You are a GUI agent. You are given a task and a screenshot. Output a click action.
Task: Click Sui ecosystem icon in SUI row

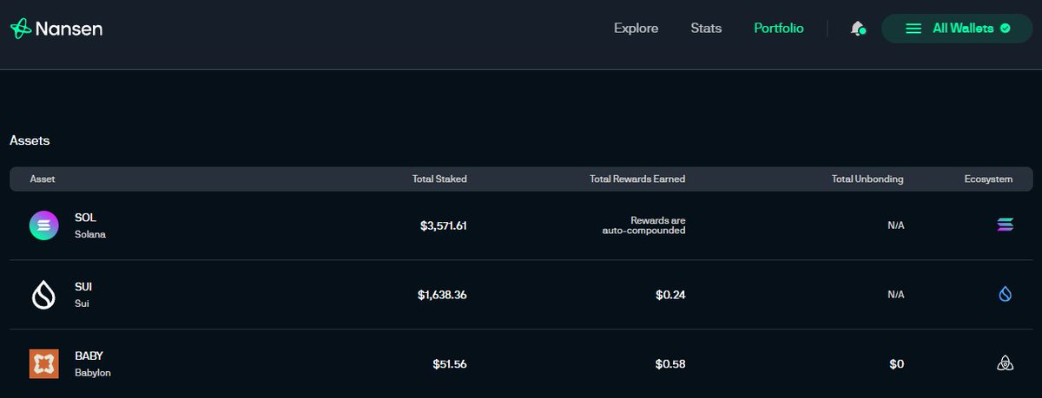[1006, 295]
